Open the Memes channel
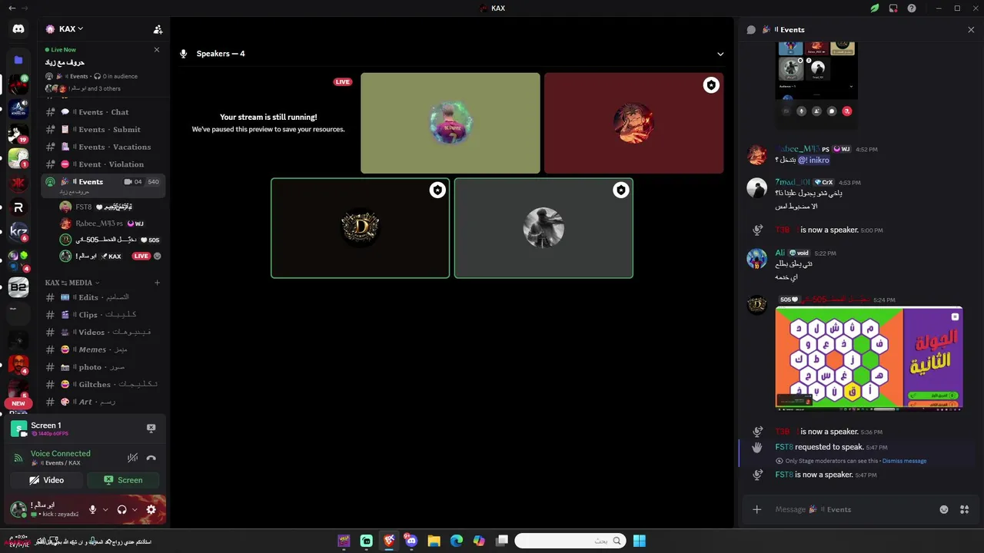Viewport: 984px width, 553px height. point(102,349)
